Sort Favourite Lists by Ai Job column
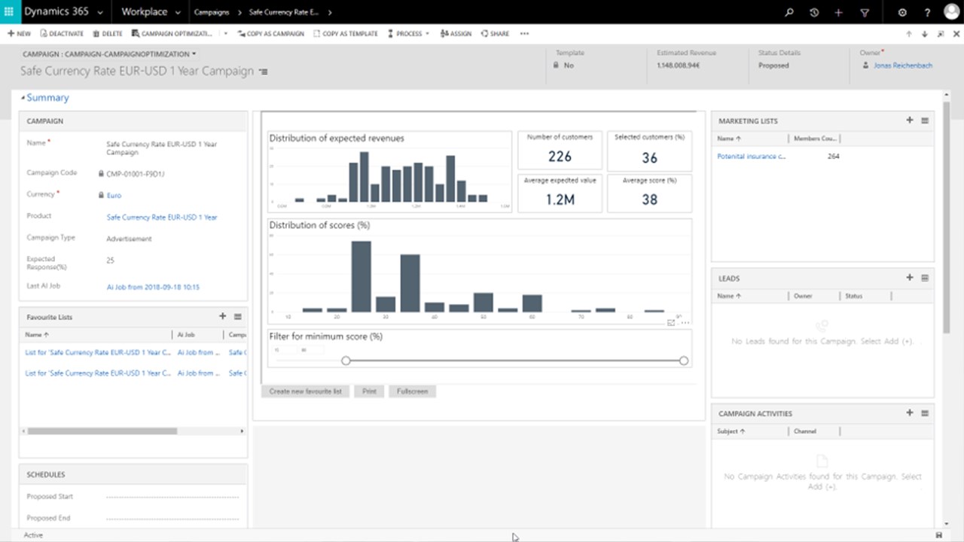 pyautogui.click(x=186, y=334)
